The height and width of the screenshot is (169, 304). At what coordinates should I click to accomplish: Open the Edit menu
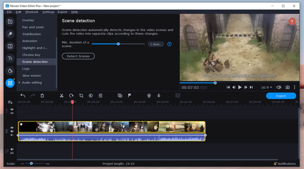click(x=18, y=12)
